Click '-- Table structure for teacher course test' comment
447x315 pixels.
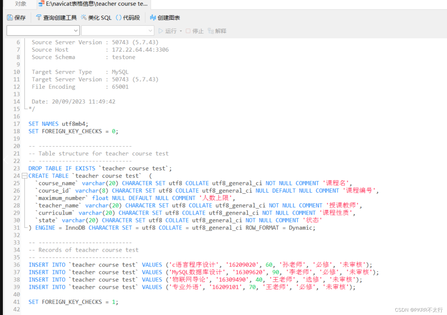(98, 154)
